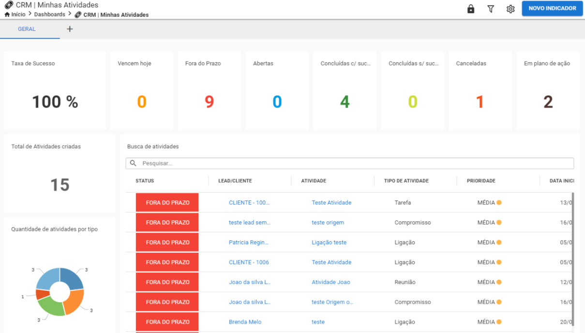
Task: Click the green donut chart segment
Action: (x=50, y=306)
